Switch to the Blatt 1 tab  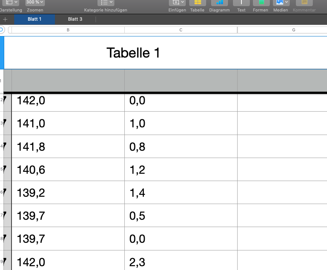coord(35,19)
